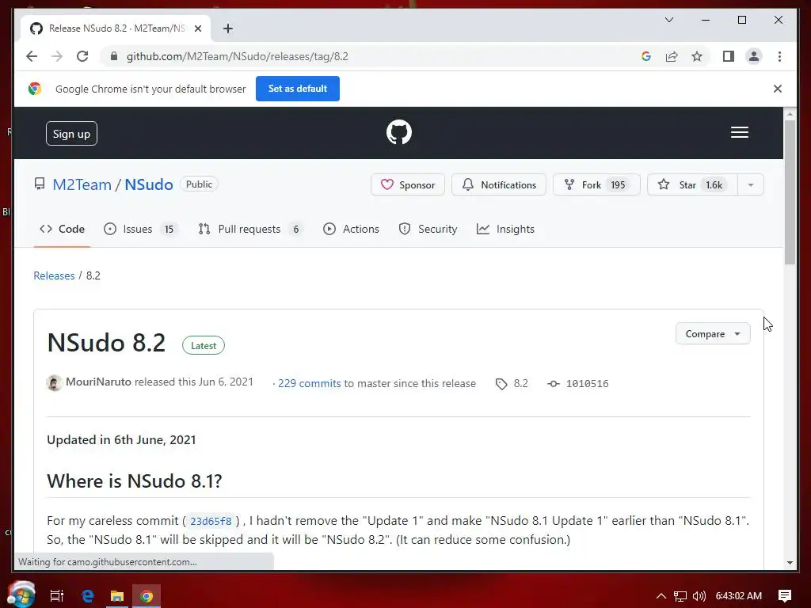Open the Pull requests tab
Screen dimensions: 811x608
click(250, 229)
